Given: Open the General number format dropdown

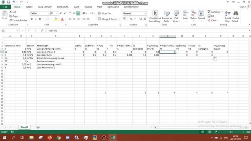Looking at the screenshot, I should tap(146, 13).
